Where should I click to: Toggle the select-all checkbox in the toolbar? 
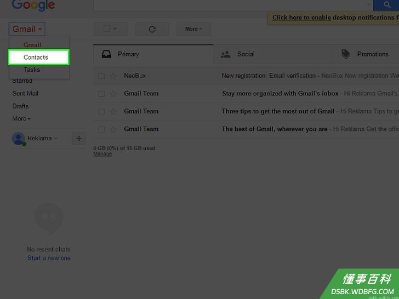(x=107, y=28)
